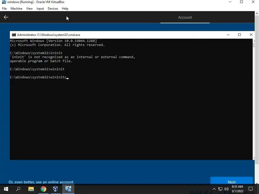The image size is (259, 194).
Task: Click the 'C:\Windows\system32>ininit' line
Action: [x=36, y=53]
